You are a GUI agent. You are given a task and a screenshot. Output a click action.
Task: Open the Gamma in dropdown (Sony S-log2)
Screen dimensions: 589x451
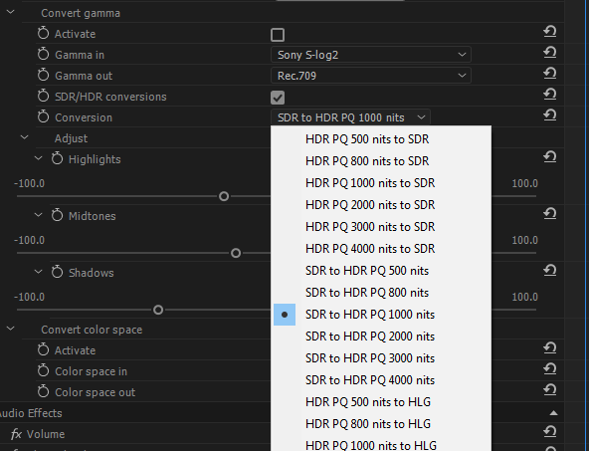pyautogui.click(x=371, y=55)
